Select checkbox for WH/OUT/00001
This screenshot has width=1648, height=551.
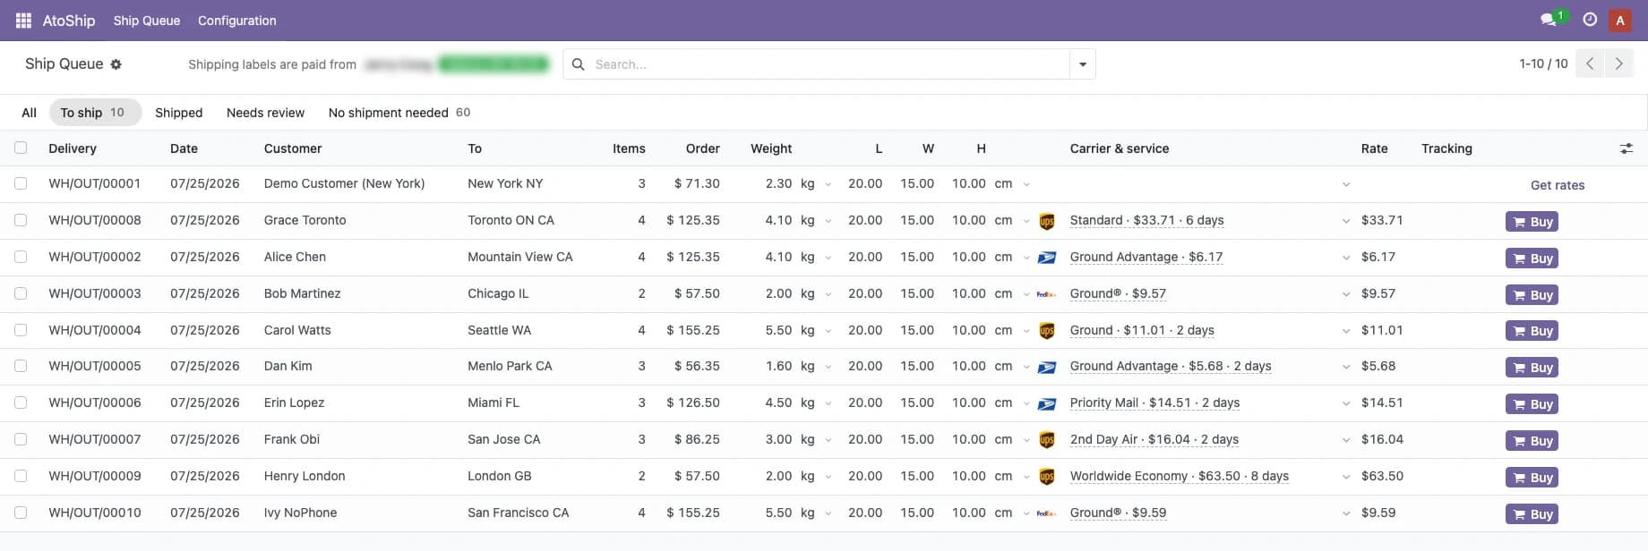tap(21, 183)
